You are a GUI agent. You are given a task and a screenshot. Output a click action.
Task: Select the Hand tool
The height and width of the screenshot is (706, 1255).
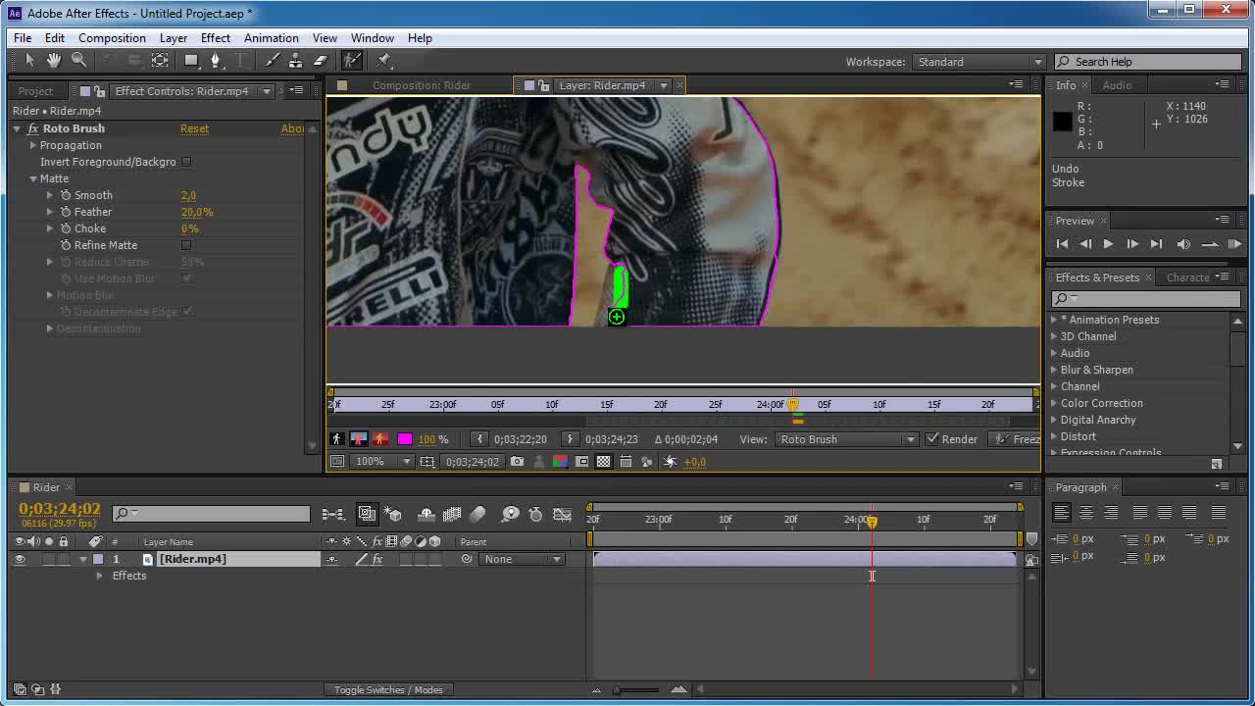54,61
